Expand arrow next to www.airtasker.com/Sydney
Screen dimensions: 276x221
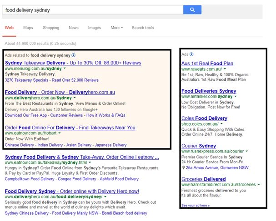tap(236, 96)
